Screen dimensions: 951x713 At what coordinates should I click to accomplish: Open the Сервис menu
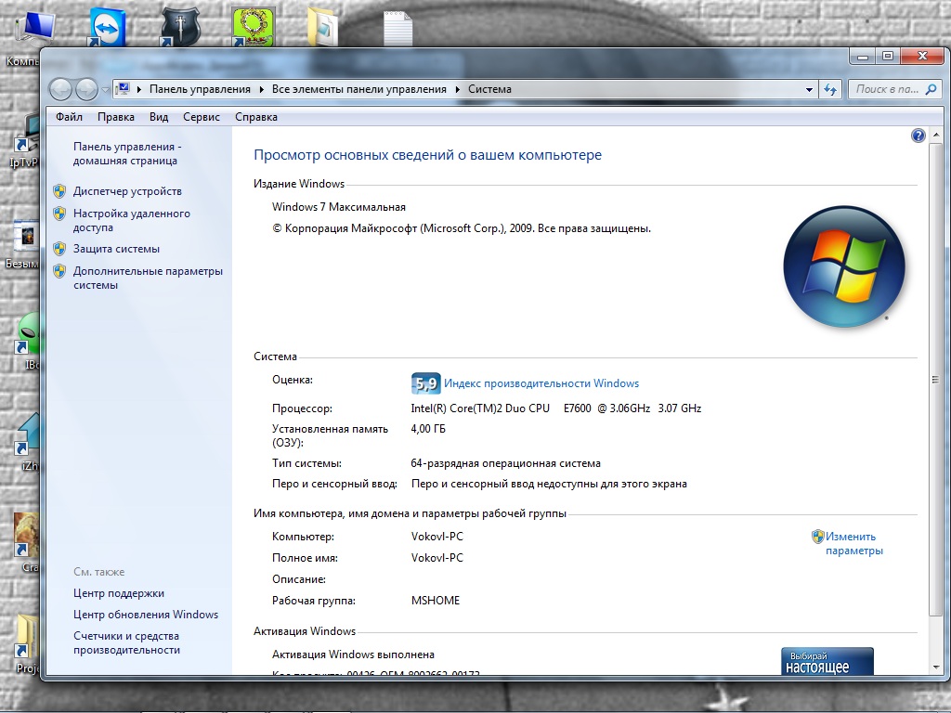(x=202, y=117)
